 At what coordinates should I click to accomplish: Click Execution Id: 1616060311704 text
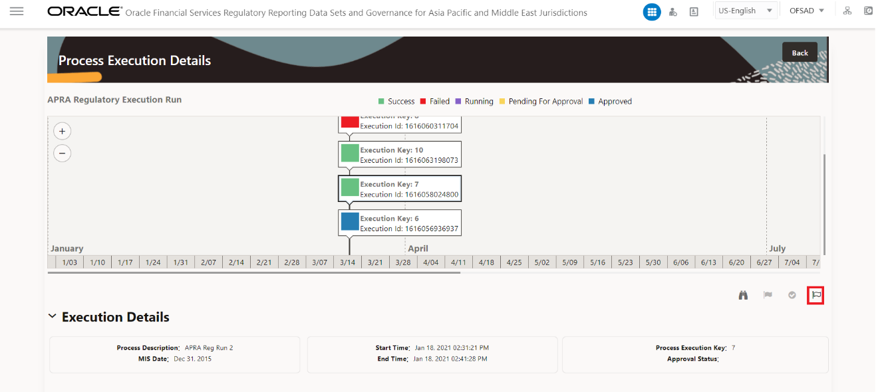pyautogui.click(x=409, y=126)
